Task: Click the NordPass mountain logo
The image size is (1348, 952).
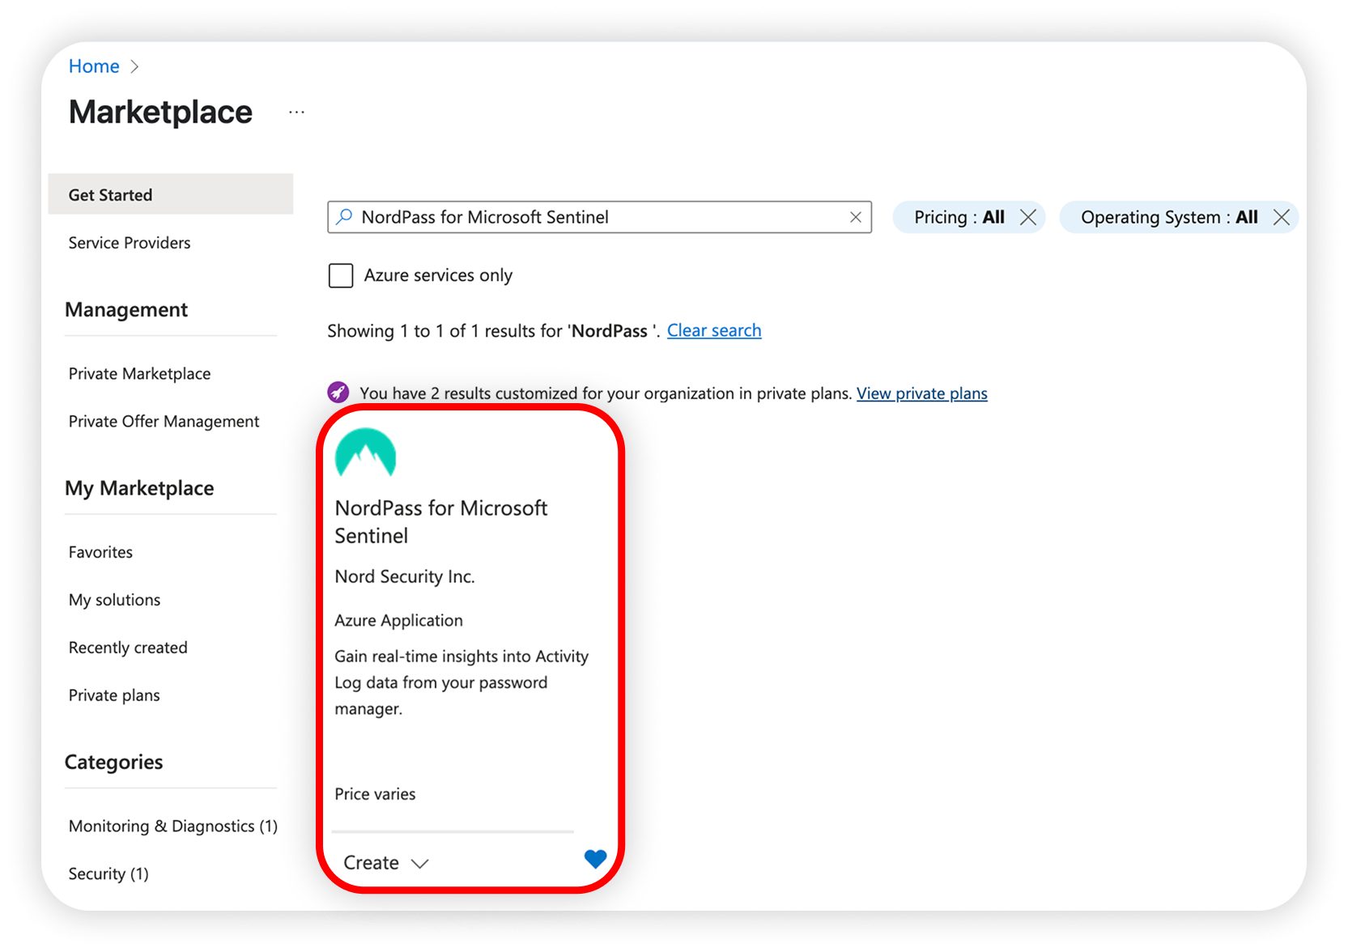Action: pyautogui.click(x=365, y=453)
